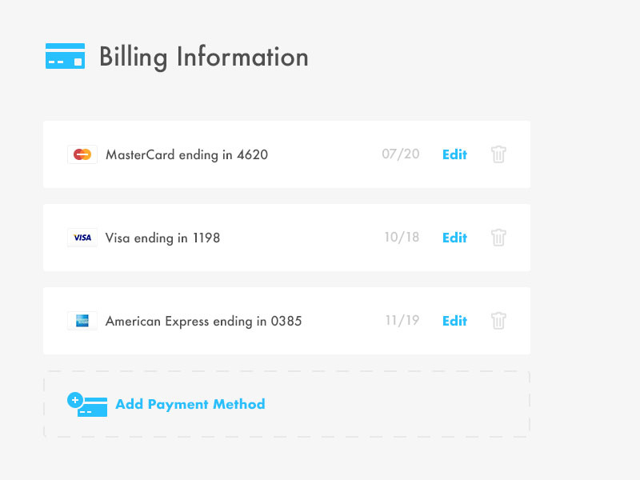Open Add Payment Method
The height and width of the screenshot is (480, 640).
(x=190, y=404)
